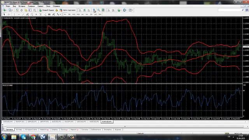Launch MetaEditor from the toolbar
This screenshot has height=140, width=249.
click(x=57, y=10)
